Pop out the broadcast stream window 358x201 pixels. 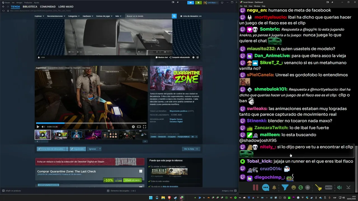click(197, 57)
